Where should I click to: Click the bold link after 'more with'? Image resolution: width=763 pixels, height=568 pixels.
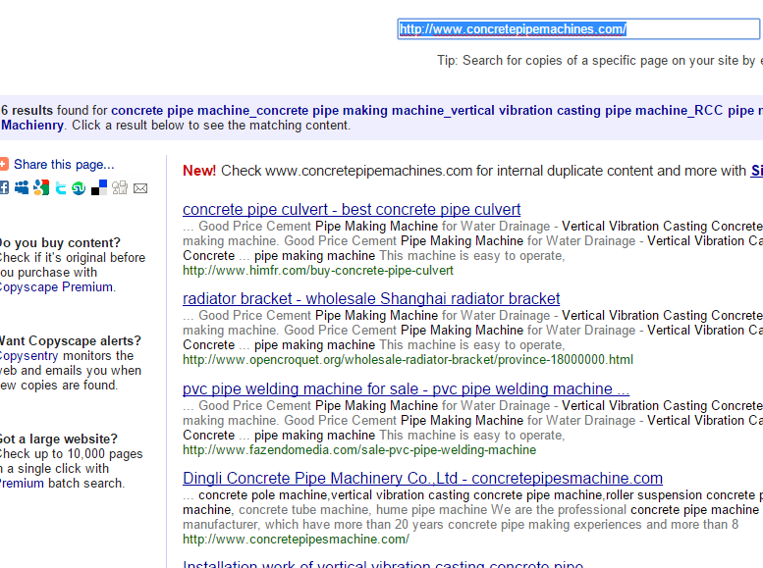pos(757,171)
